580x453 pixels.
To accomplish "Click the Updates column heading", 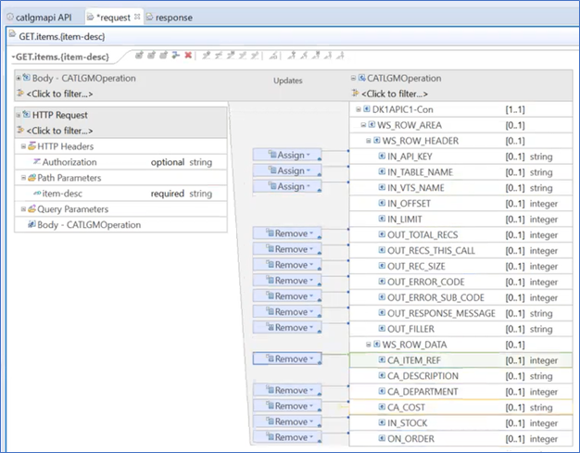I will (288, 81).
